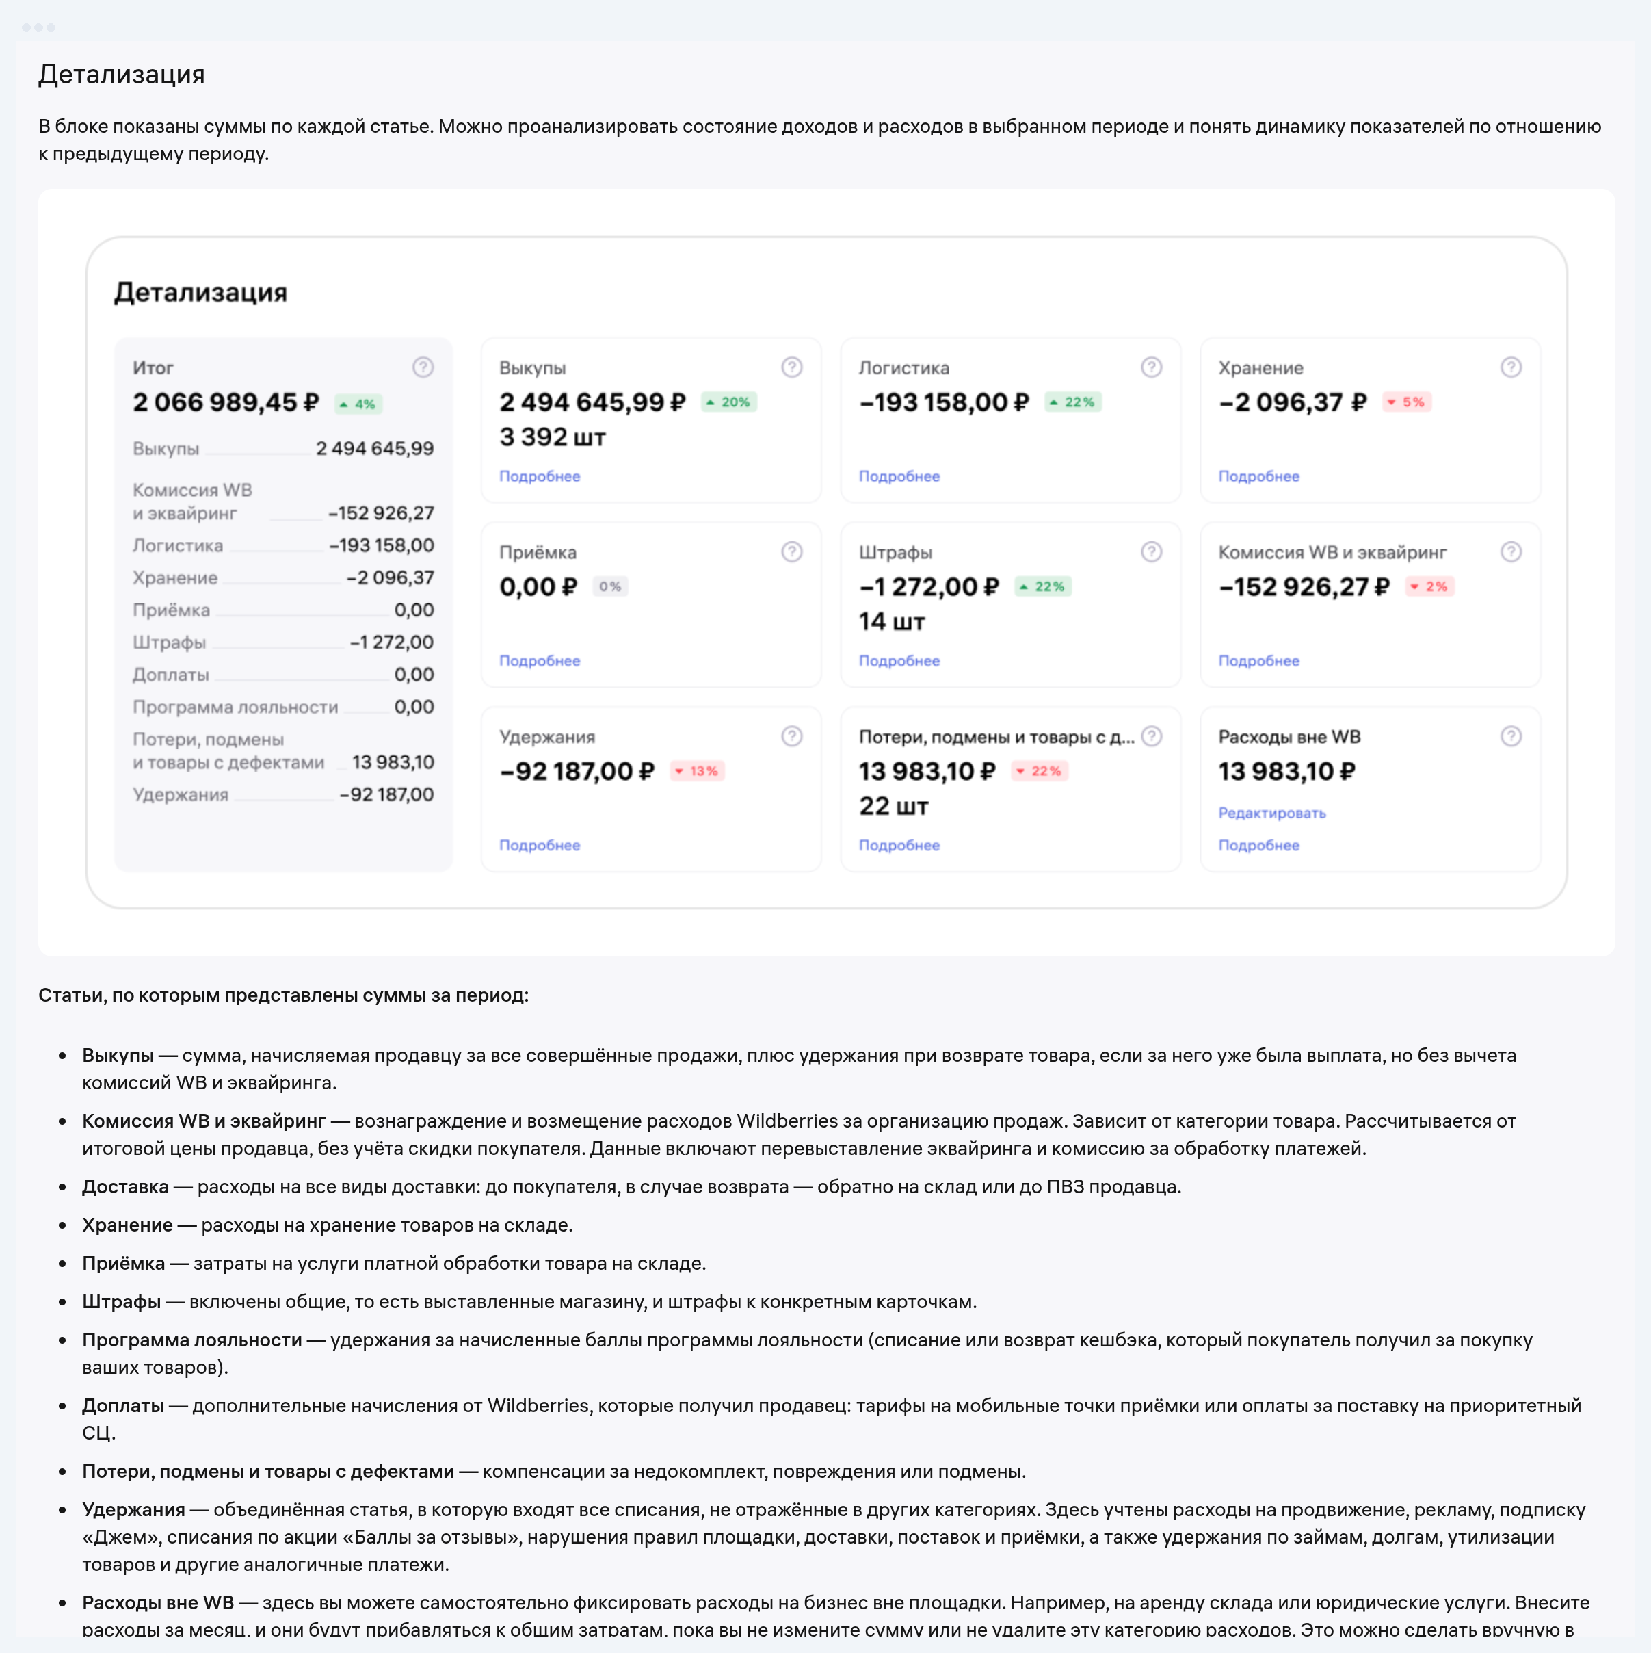Click the Доплаты row in the Итог list
1651x1653 pixels.
click(x=283, y=675)
